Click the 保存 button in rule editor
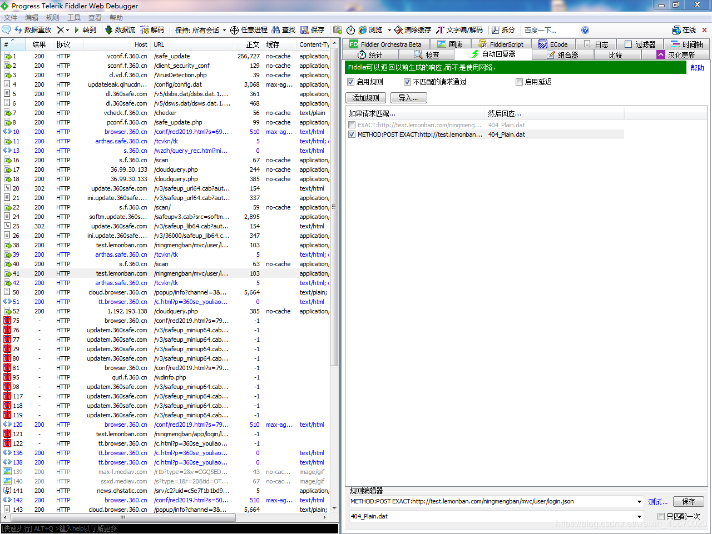Screen dimensions: 712x534 (689, 501)
